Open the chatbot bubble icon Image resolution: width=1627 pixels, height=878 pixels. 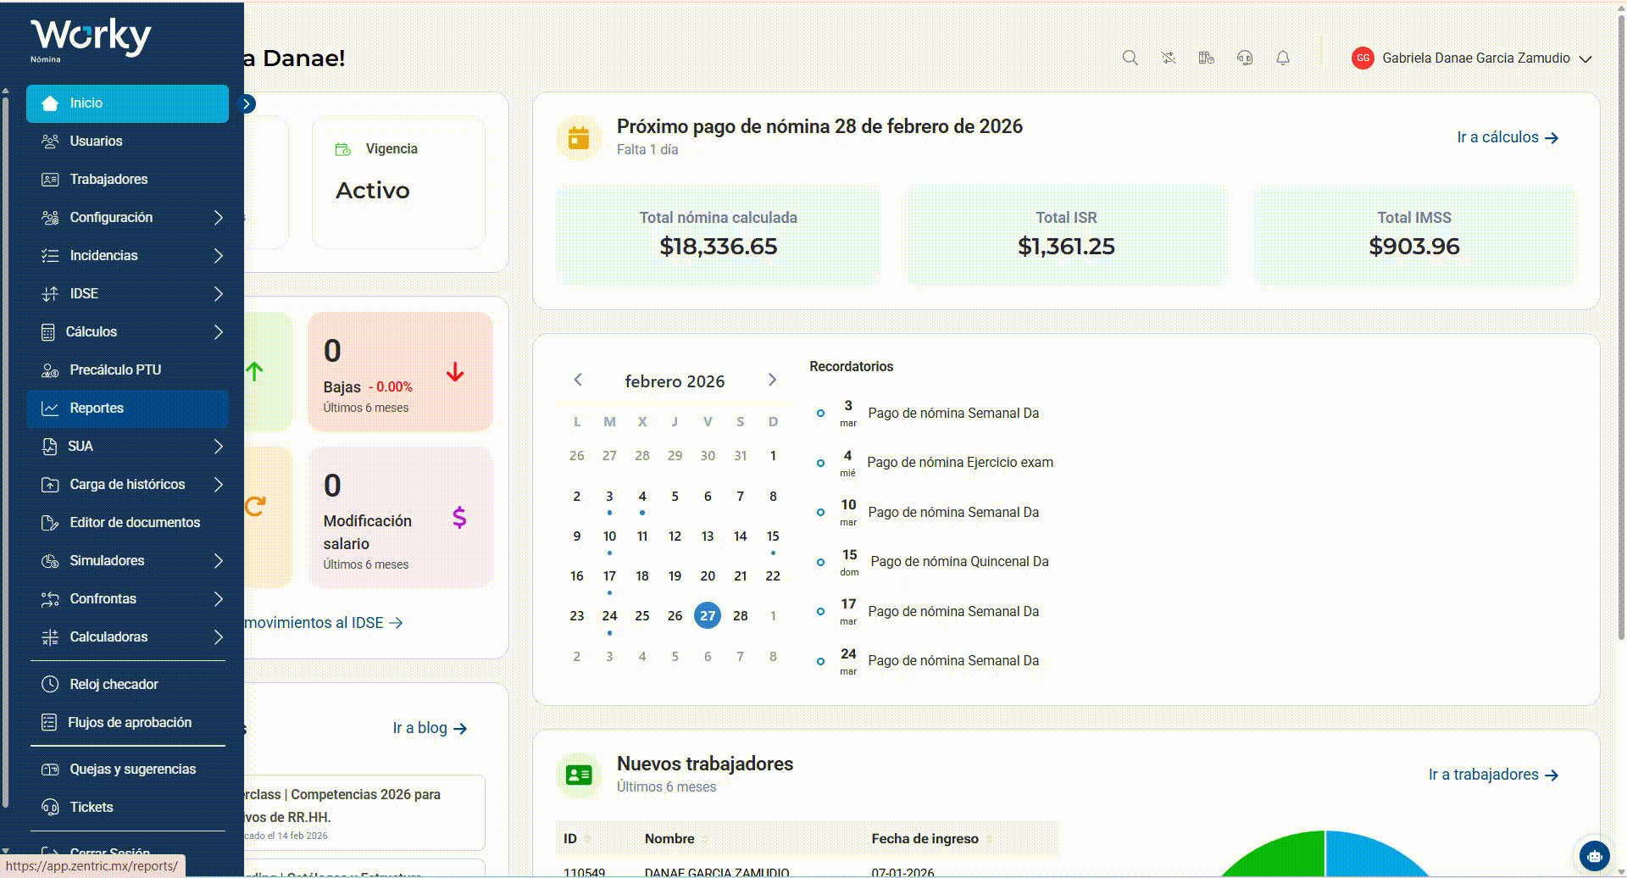(x=1595, y=855)
